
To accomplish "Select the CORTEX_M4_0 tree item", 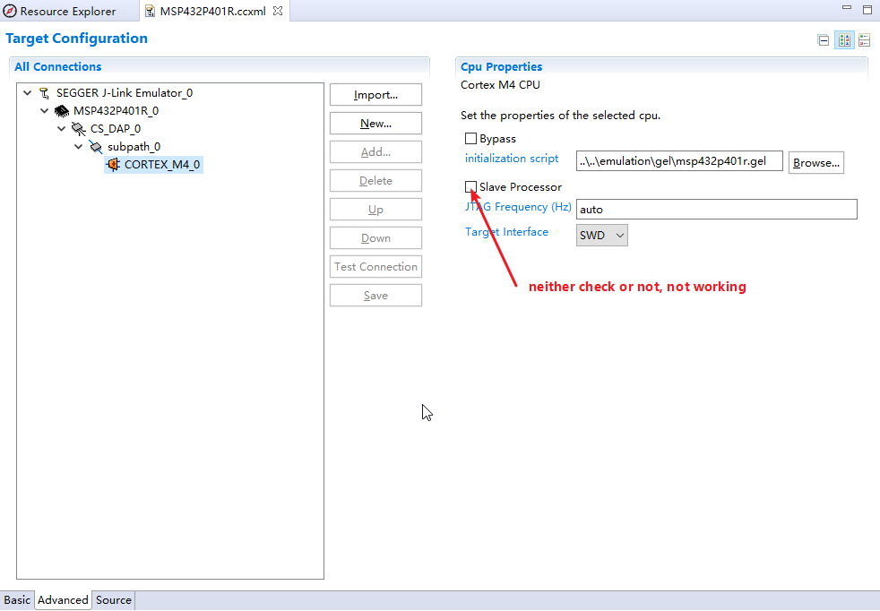I will pyautogui.click(x=161, y=165).
